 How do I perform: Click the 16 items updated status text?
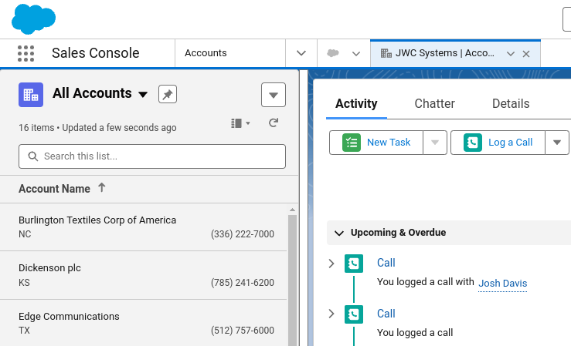tap(97, 128)
